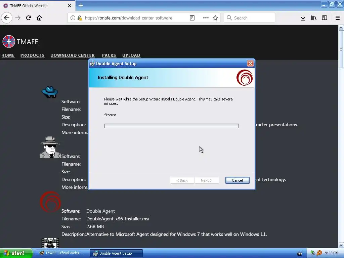
Task: Click the page scrollbar up arrow
Action: [341, 28]
